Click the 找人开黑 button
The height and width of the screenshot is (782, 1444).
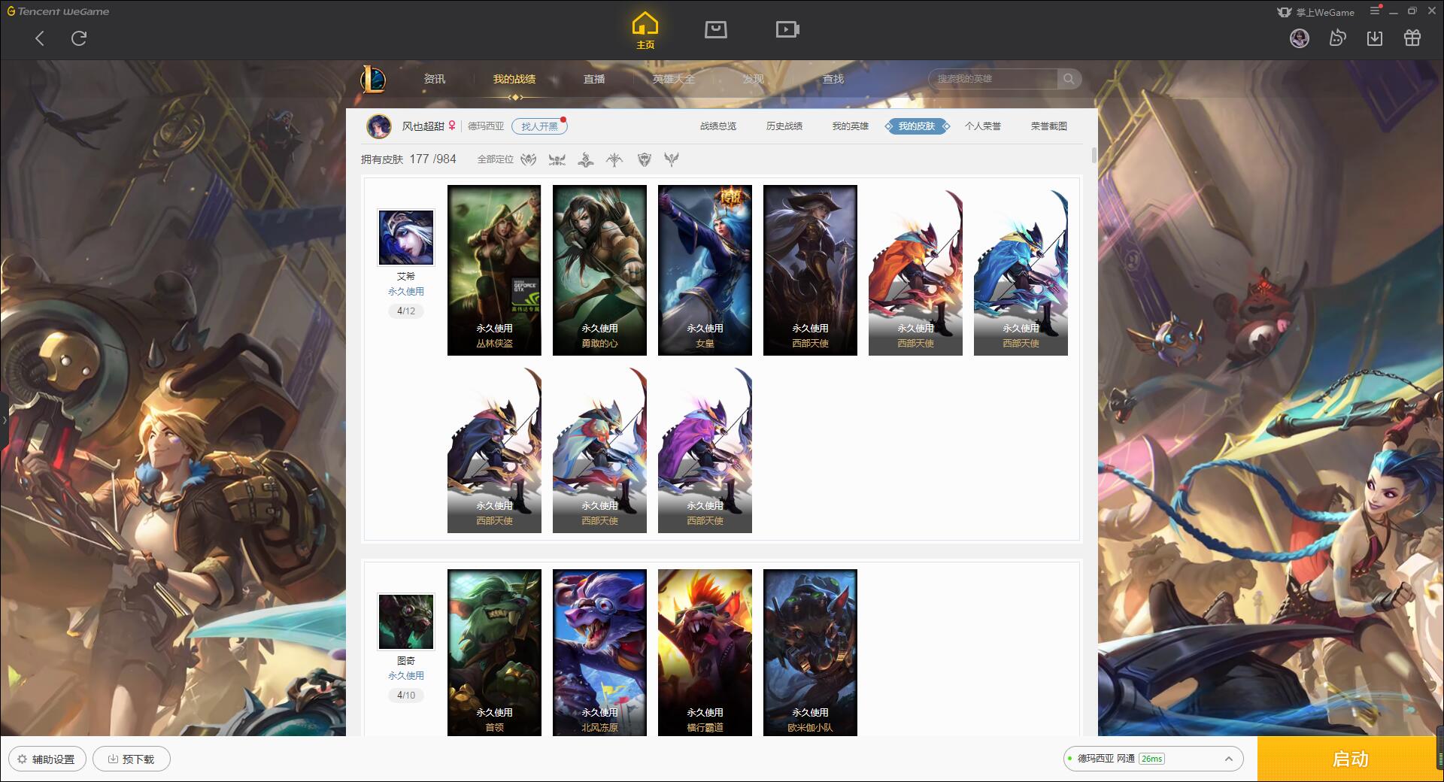(539, 126)
